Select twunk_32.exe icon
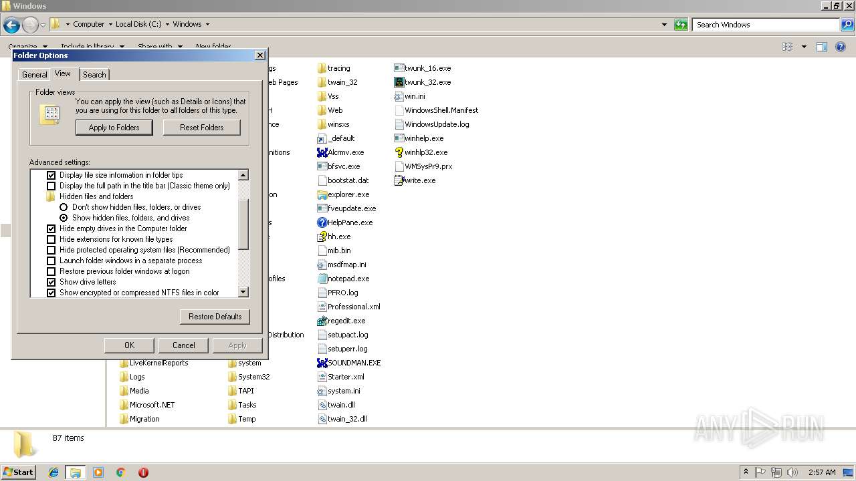 pyautogui.click(x=399, y=82)
